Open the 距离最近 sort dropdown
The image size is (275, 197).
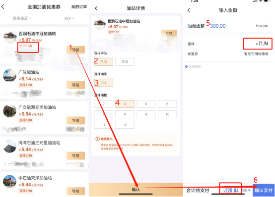22,18
